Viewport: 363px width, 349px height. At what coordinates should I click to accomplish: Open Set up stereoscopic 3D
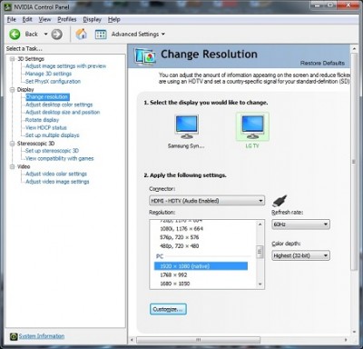[52, 151]
